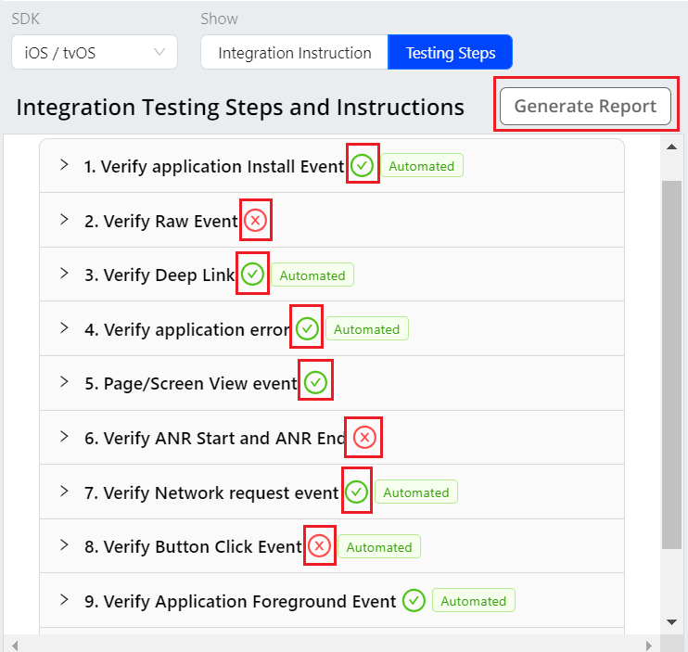Click the success icon beside Verify application error
Screen dimensions: 688x652
307,329
